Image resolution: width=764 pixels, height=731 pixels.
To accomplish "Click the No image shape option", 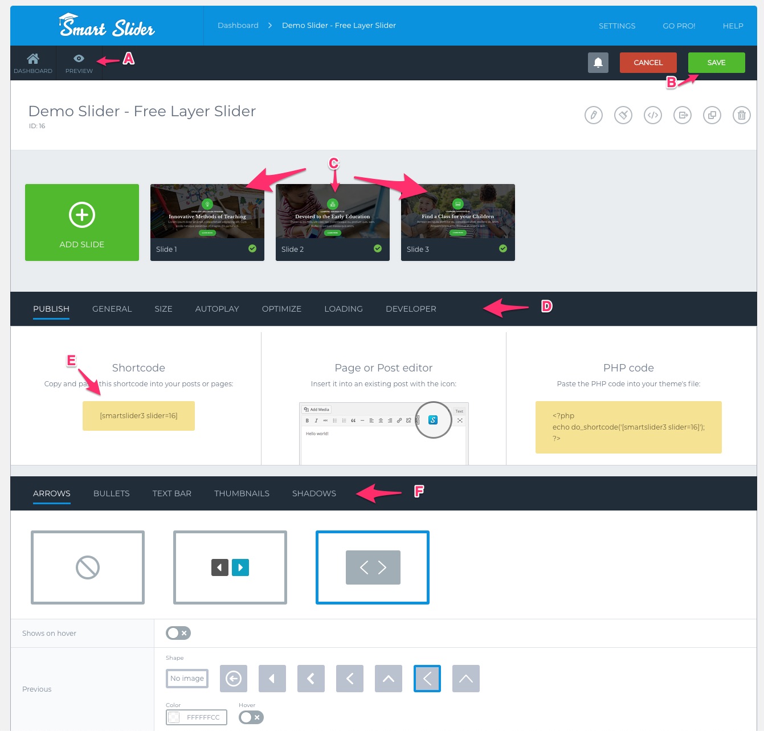I will click(x=187, y=679).
